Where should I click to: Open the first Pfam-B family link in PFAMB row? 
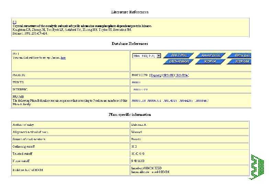click(138, 101)
